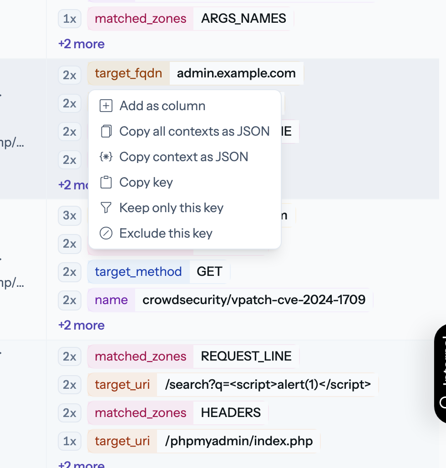
Task: Click the 2x count beside HEADERS
Action: pyautogui.click(x=70, y=413)
